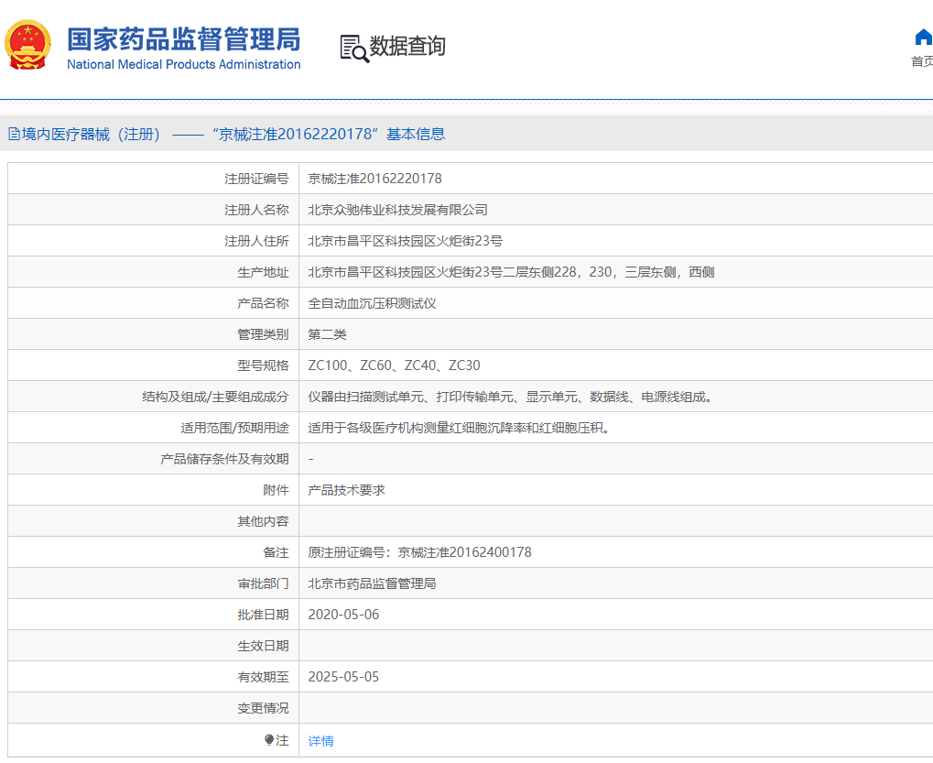Click the 注册证编号 row label
Image resolution: width=933 pixels, height=763 pixels.
pyautogui.click(x=256, y=179)
